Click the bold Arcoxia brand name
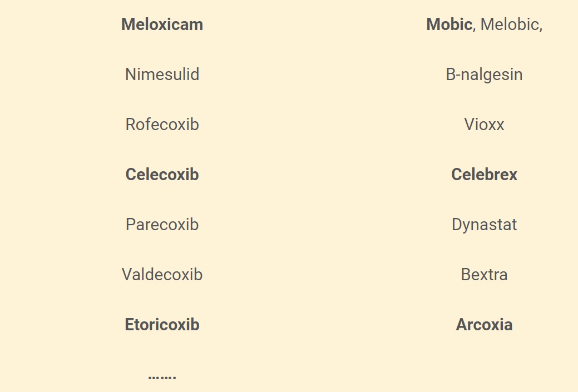The width and height of the screenshot is (578, 392). pos(484,325)
